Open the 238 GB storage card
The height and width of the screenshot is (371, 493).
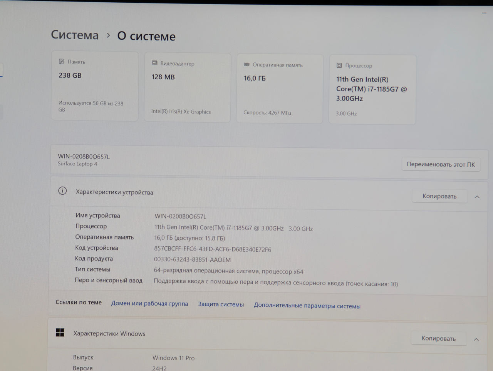[x=95, y=87]
